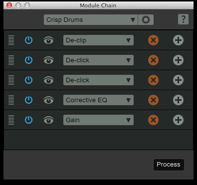Remove the Gain module
197x185 pixels.
tap(153, 120)
